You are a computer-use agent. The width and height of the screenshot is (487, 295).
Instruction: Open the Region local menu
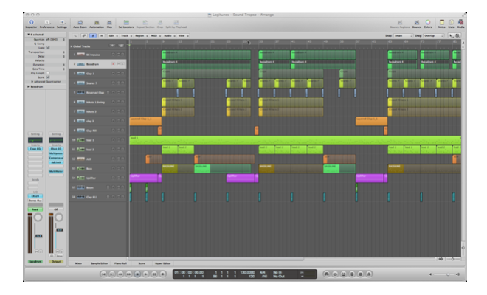pyautogui.click(x=141, y=35)
